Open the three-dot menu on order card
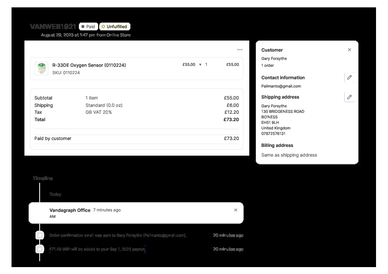This screenshot has width=388, height=274. pyautogui.click(x=240, y=50)
